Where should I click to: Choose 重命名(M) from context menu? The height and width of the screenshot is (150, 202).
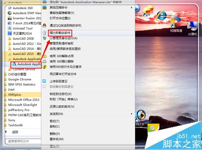(x=88, y=139)
